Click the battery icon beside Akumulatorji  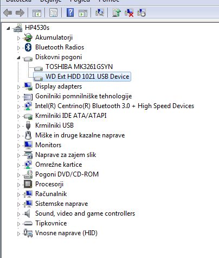pos(28,37)
